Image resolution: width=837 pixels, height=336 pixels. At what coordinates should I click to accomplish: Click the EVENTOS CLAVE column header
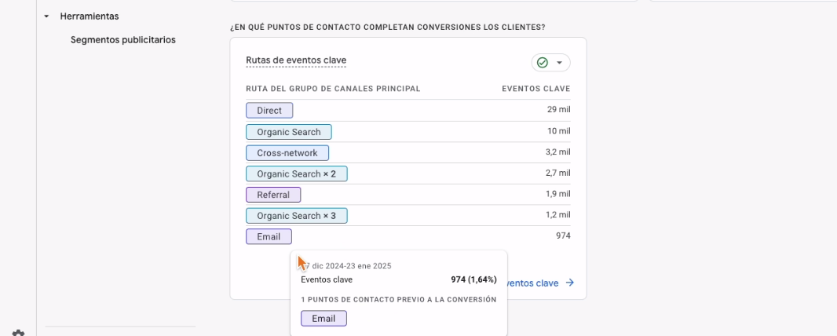point(535,89)
